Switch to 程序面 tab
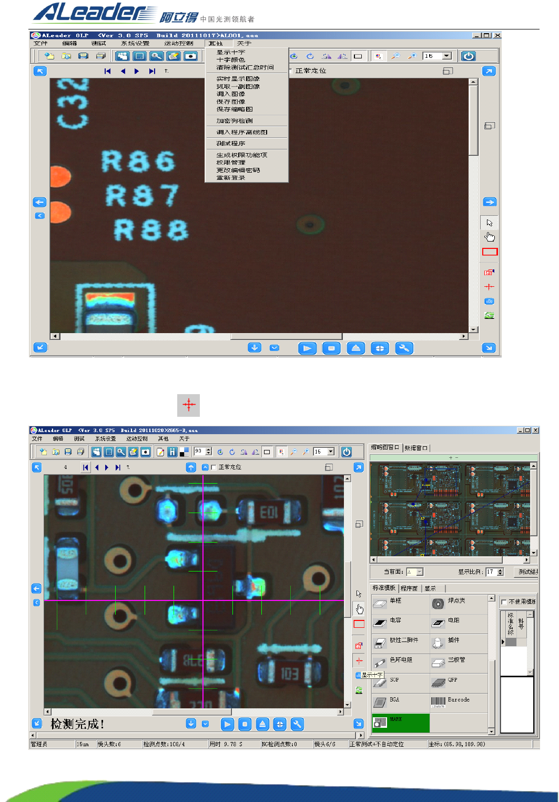Viewport: 559px width, 802px height. (409, 588)
